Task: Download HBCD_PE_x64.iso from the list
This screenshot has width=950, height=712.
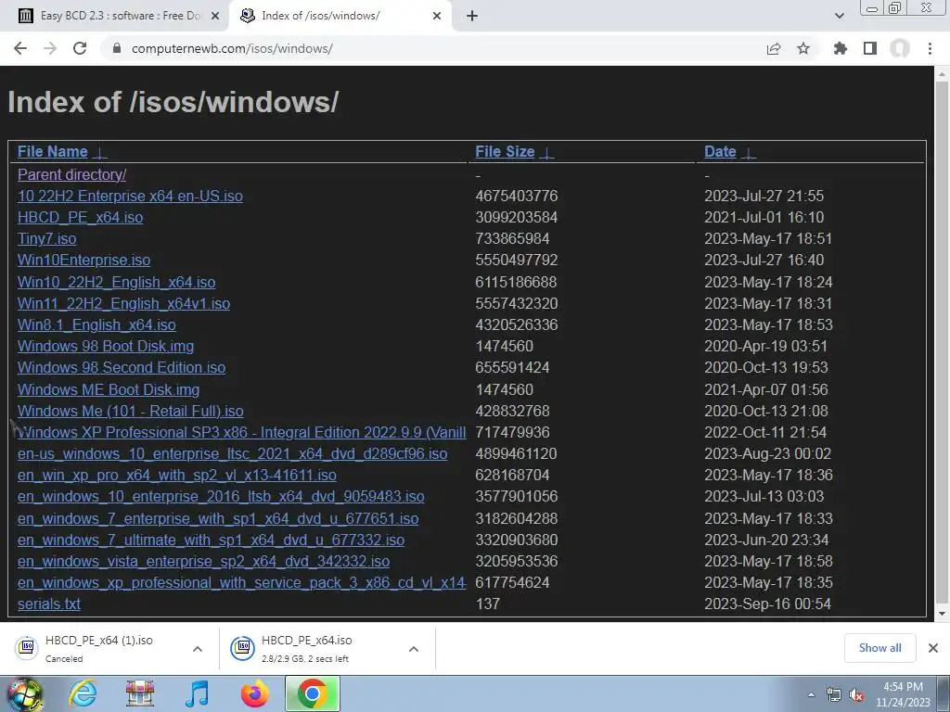Action: coord(80,217)
